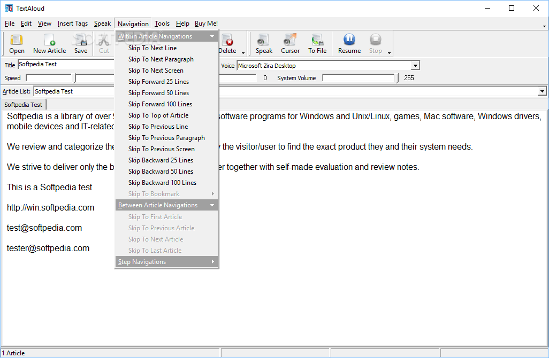
Task: Click Skip To Next Article
Action: [x=166, y=239]
